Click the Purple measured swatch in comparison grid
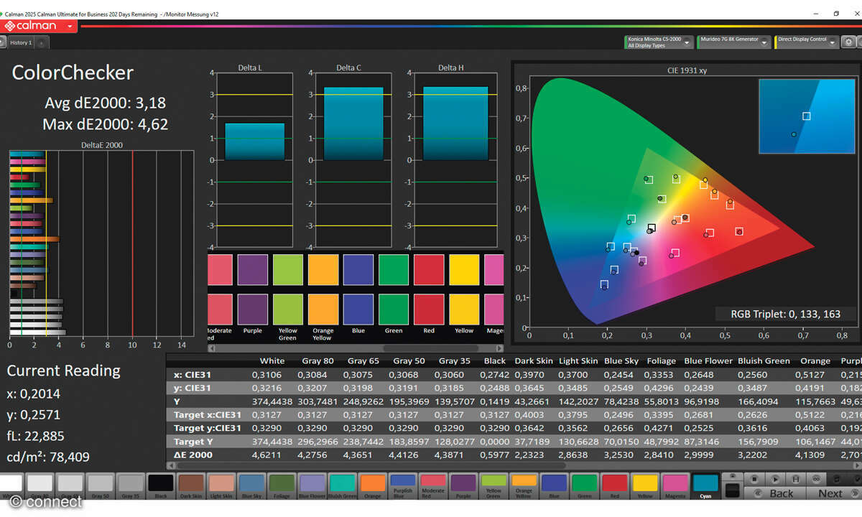 click(x=252, y=270)
